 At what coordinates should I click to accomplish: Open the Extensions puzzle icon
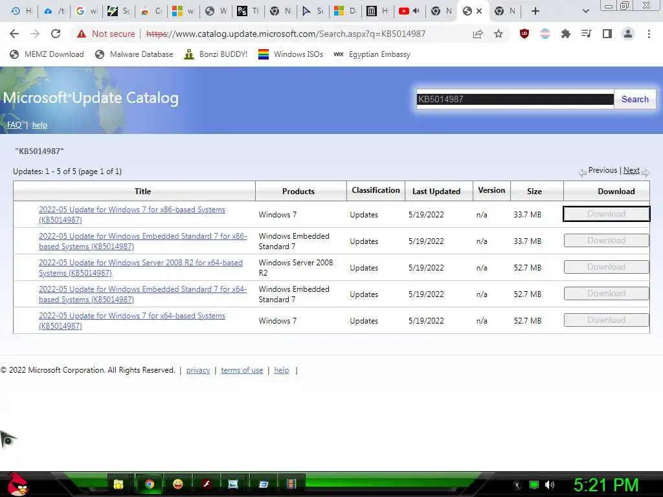(565, 34)
